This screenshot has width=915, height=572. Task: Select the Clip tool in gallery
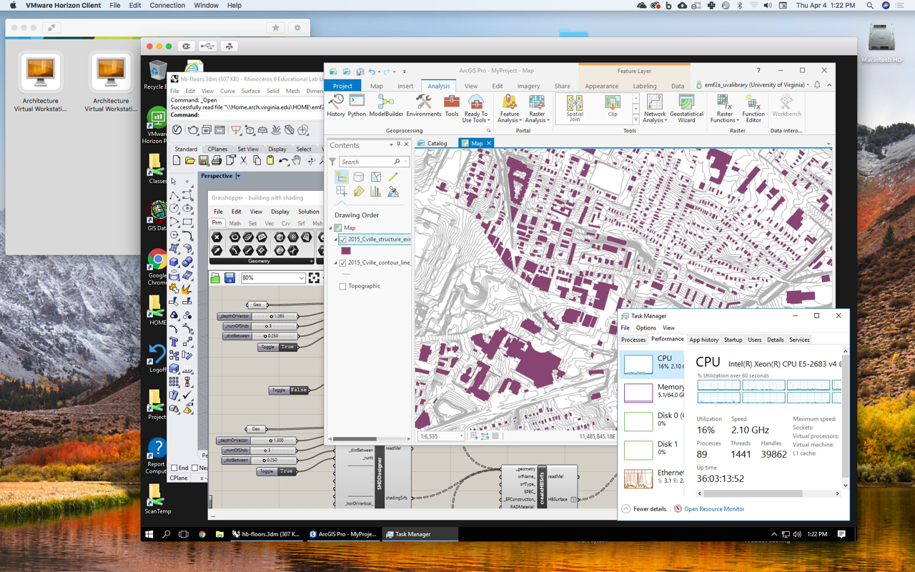pos(612,106)
